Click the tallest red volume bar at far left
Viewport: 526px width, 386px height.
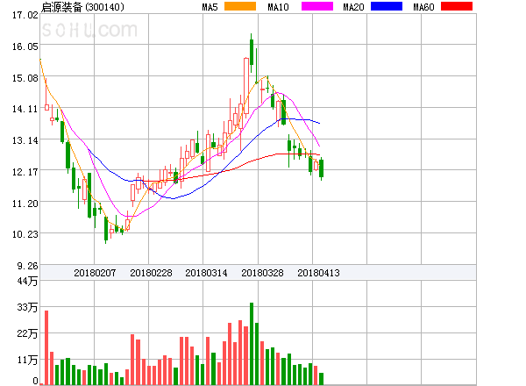pyautogui.click(x=46, y=347)
